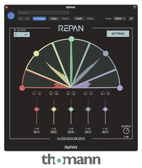
Task: Click the Copy button
Action: tap(54, 18)
